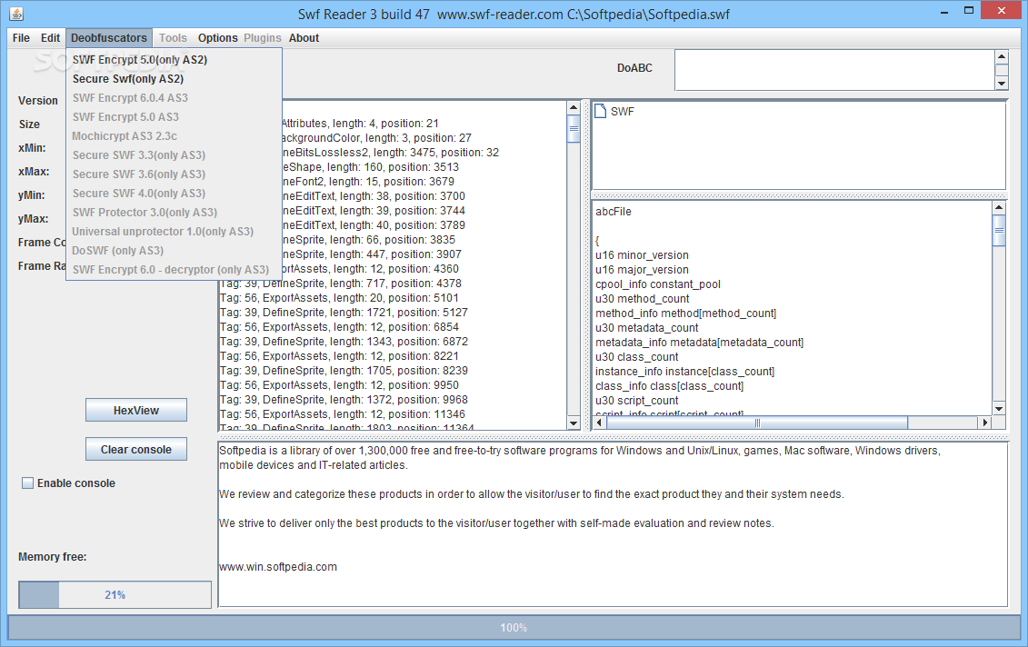Click 'u30 metadata_count' line

click(646, 327)
